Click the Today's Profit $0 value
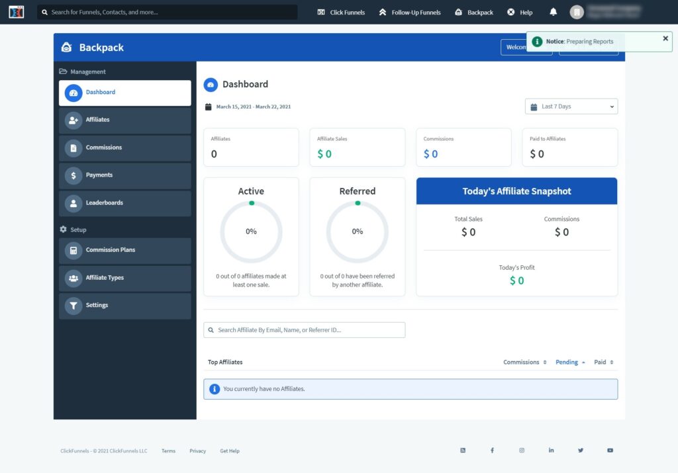 tap(516, 280)
